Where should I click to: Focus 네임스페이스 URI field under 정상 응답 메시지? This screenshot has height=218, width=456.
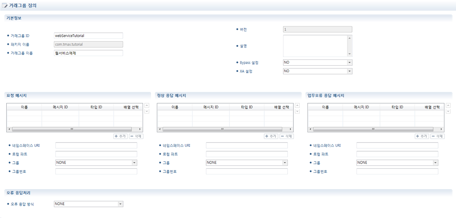pos(246,145)
